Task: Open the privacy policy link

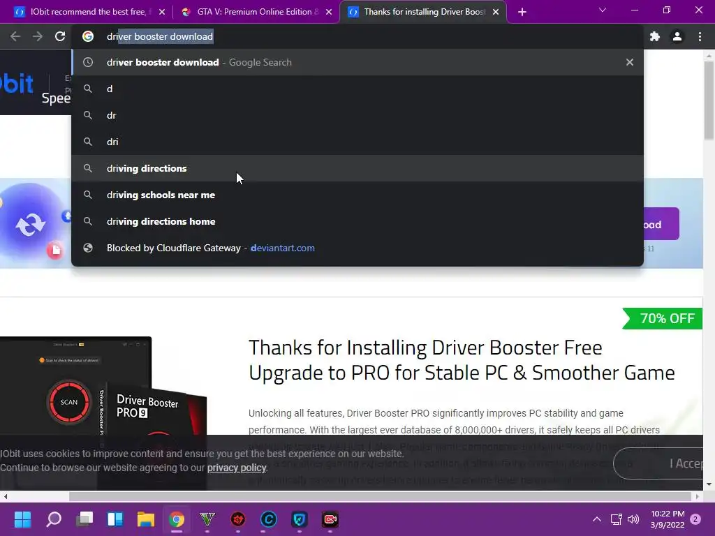Action: [x=237, y=468]
